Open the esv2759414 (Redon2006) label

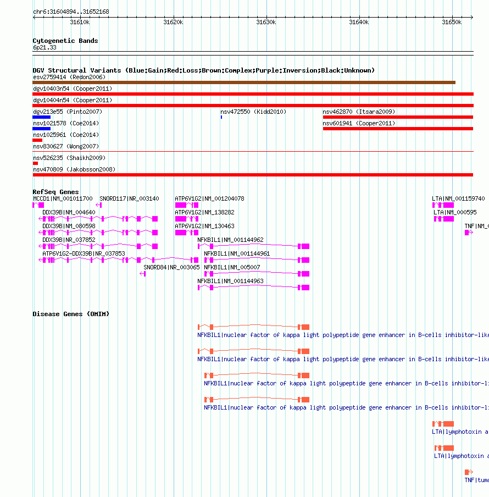(x=69, y=77)
